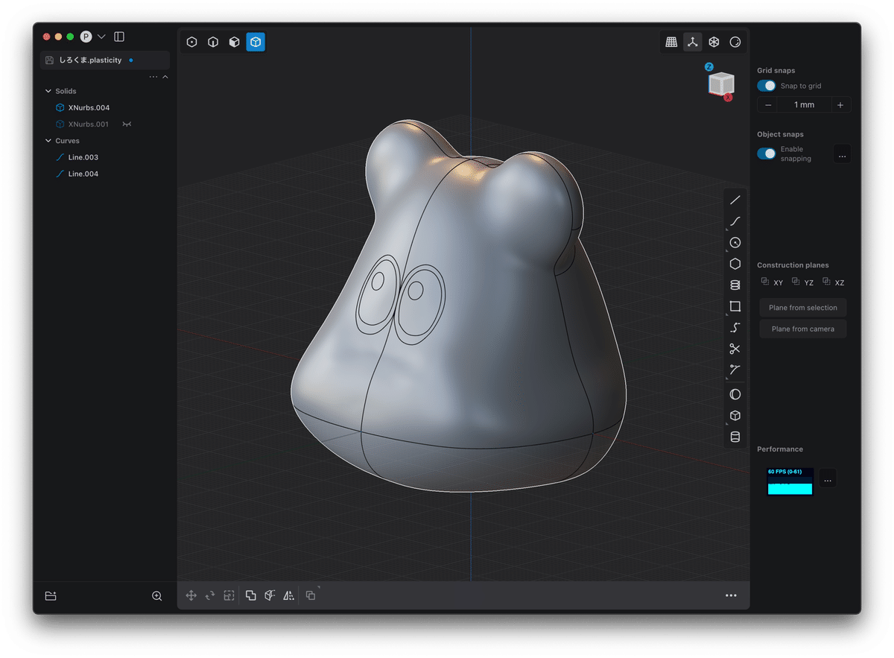Select the Line tool
This screenshot has height=658, width=894.
(x=735, y=200)
